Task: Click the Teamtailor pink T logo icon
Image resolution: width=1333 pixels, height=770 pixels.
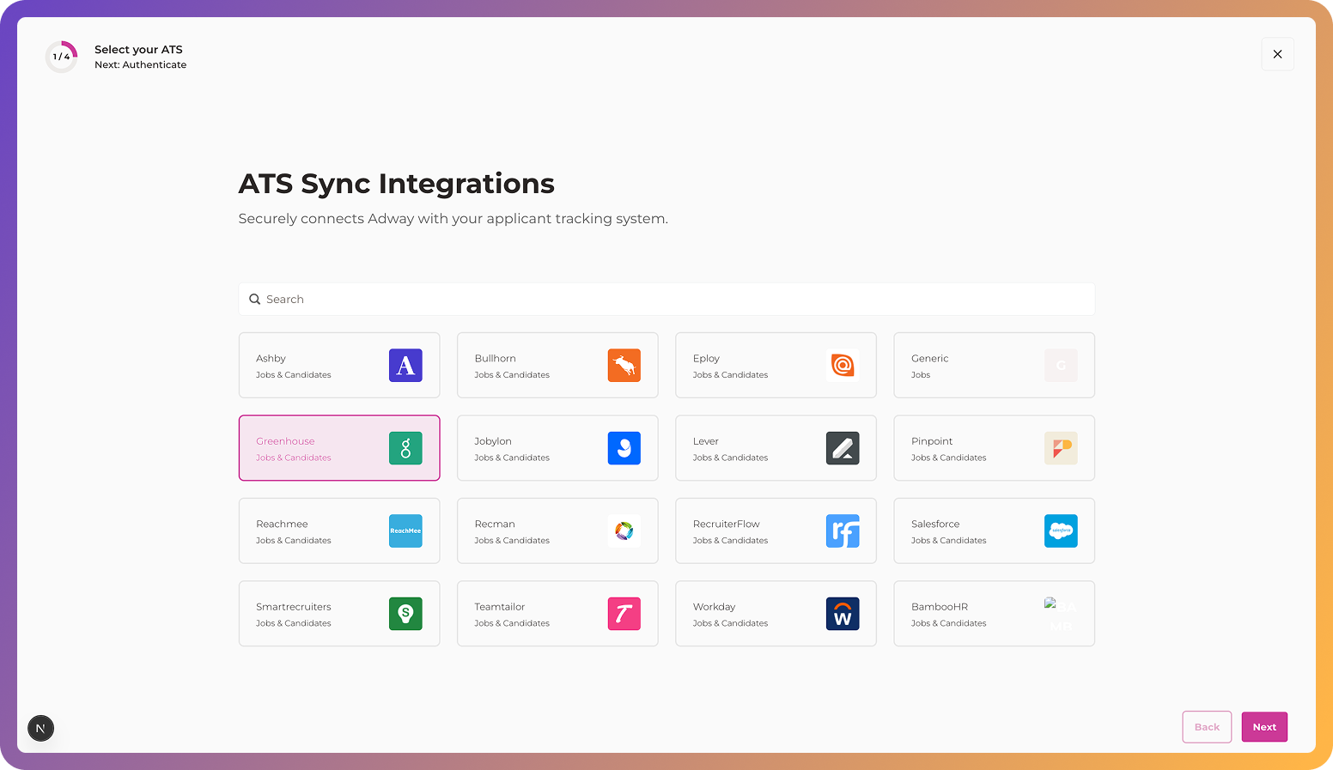Action: click(624, 614)
